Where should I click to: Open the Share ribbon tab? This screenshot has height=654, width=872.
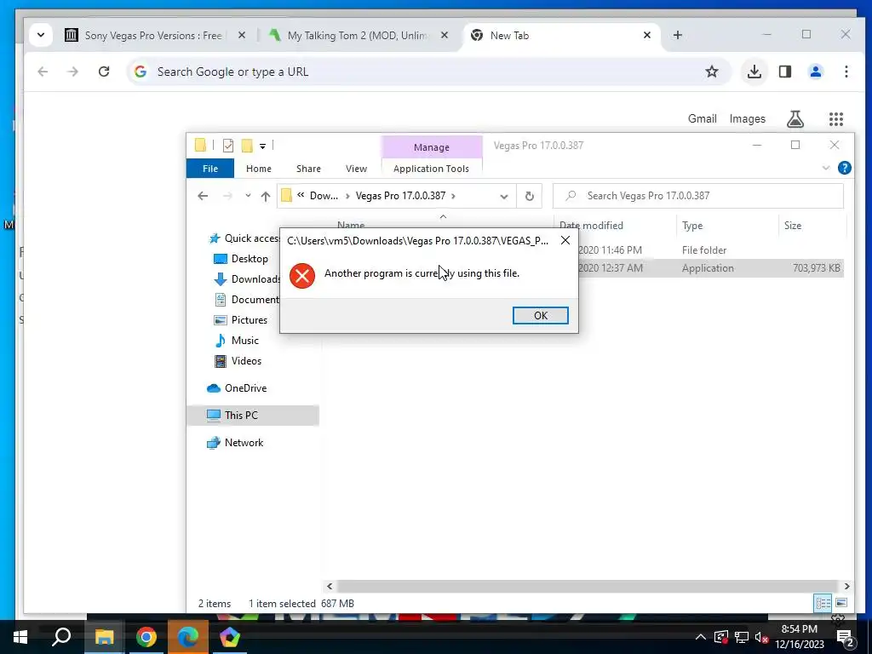pos(308,169)
